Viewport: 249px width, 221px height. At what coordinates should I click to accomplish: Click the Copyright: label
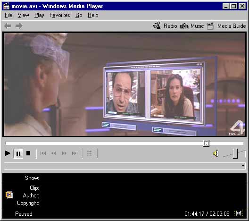tap(28, 203)
